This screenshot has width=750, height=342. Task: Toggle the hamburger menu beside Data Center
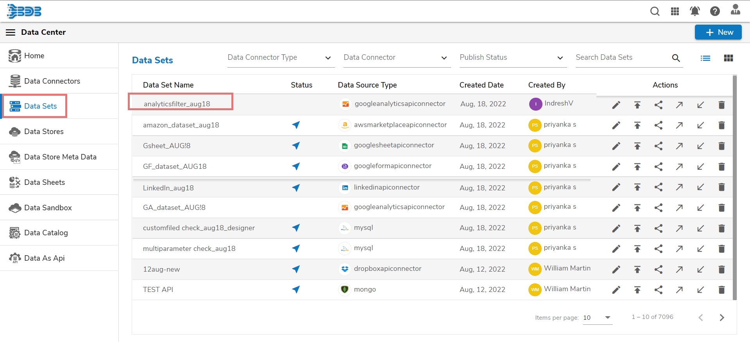coord(11,32)
